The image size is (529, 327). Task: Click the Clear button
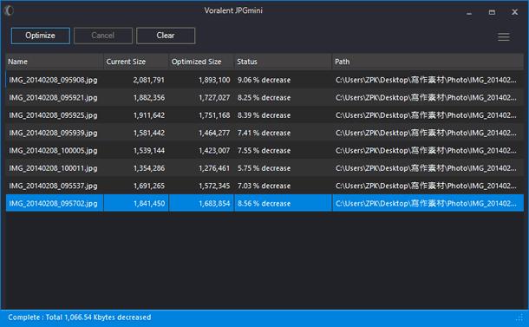click(x=166, y=36)
